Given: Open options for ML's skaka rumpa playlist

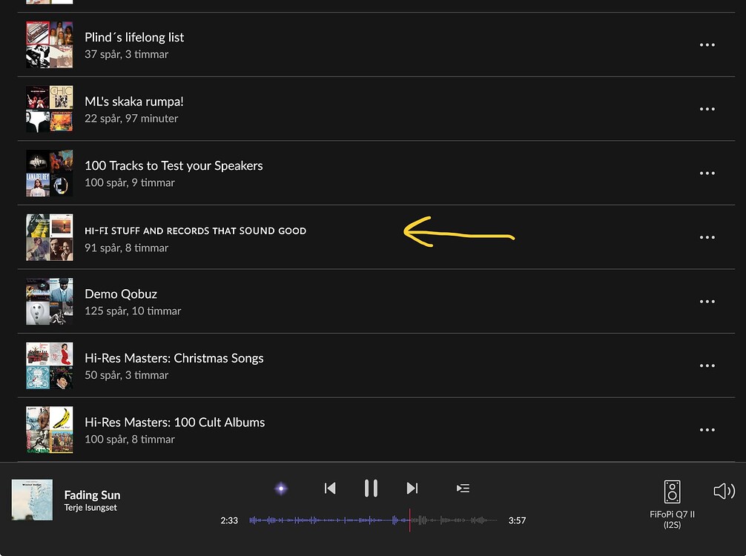Looking at the screenshot, I should (x=707, y=109).
